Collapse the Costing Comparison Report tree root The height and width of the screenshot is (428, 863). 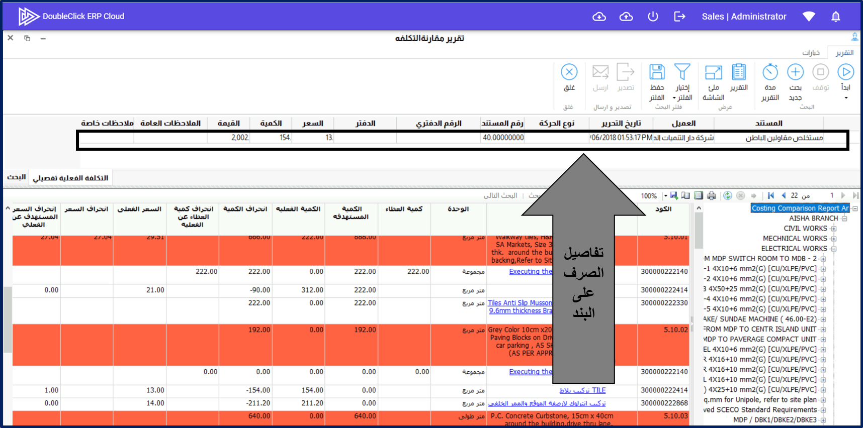point(855,208)
